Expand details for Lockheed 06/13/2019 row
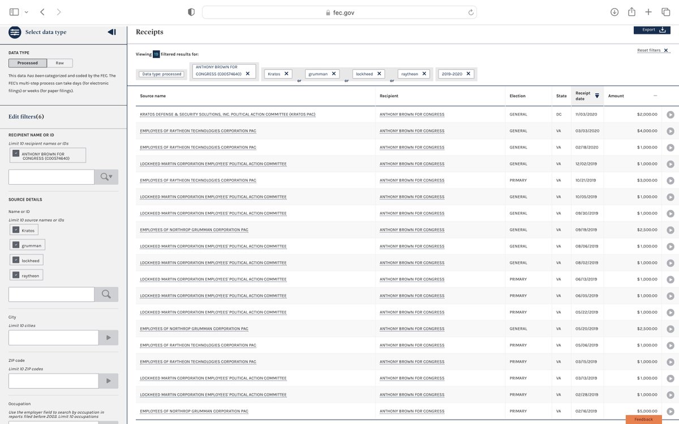Image resolution: width=679 pixels, height=424 pixels. [670, 280]
